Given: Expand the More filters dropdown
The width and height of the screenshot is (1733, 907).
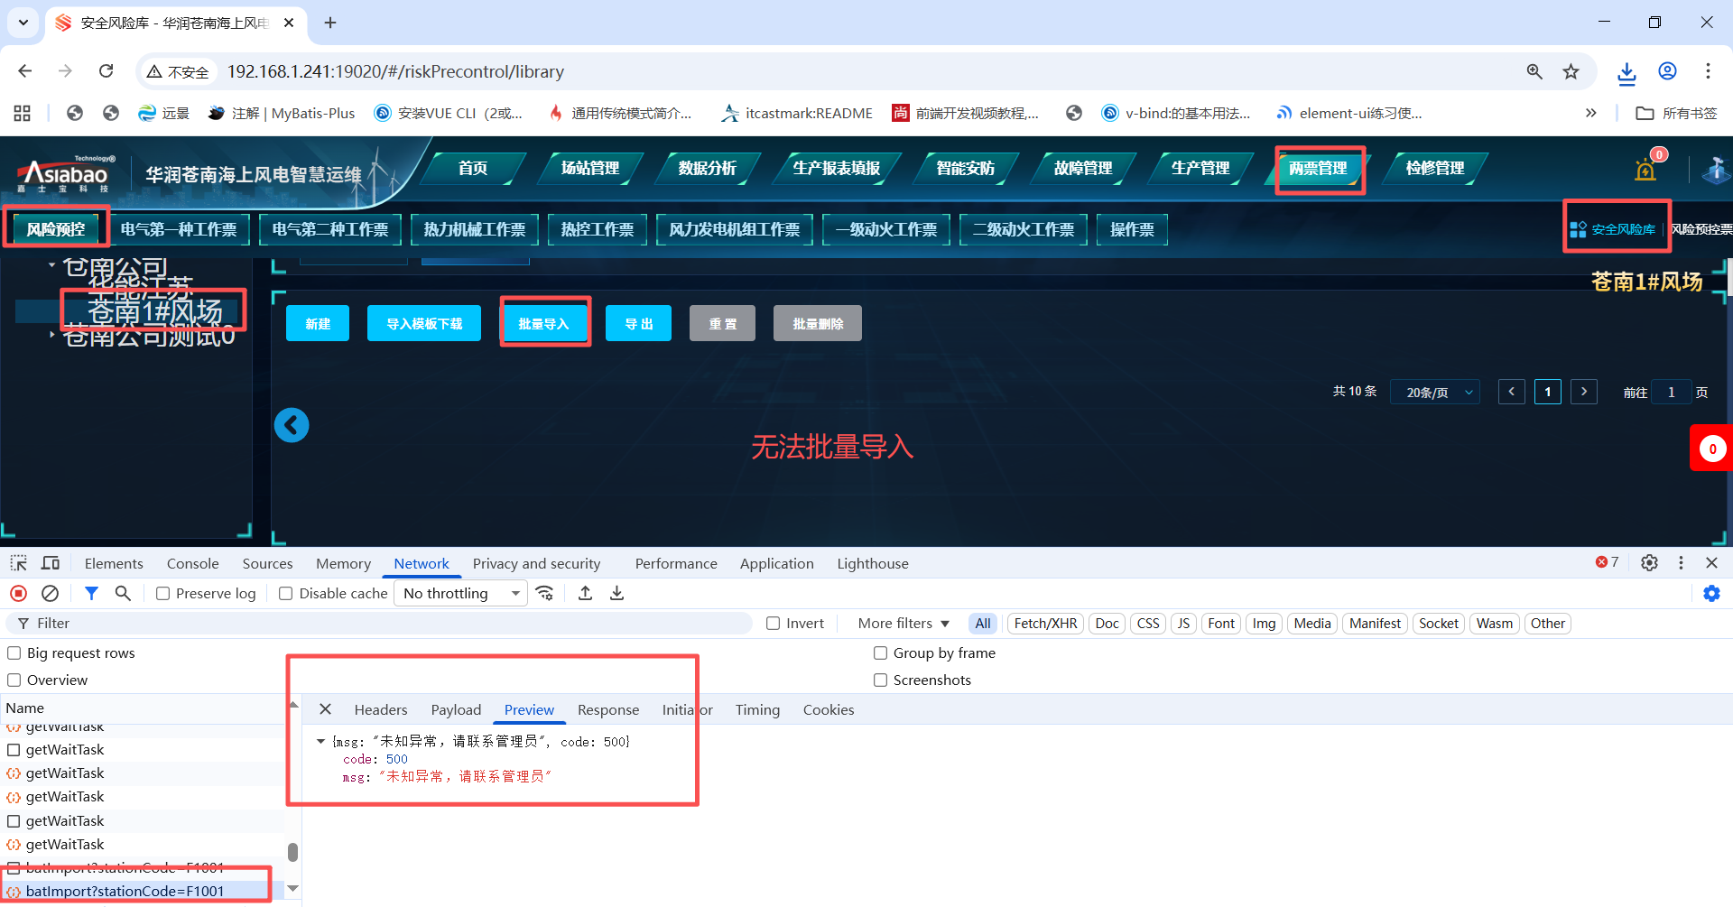Looking at the screenshot, I should tap(904, 624).
